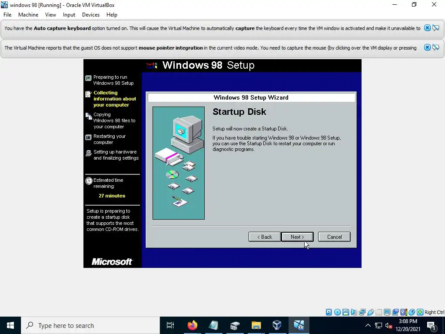Click the Collecting information step icon
445x334 pixels.
pyautogui.click(x=89, y=94)
